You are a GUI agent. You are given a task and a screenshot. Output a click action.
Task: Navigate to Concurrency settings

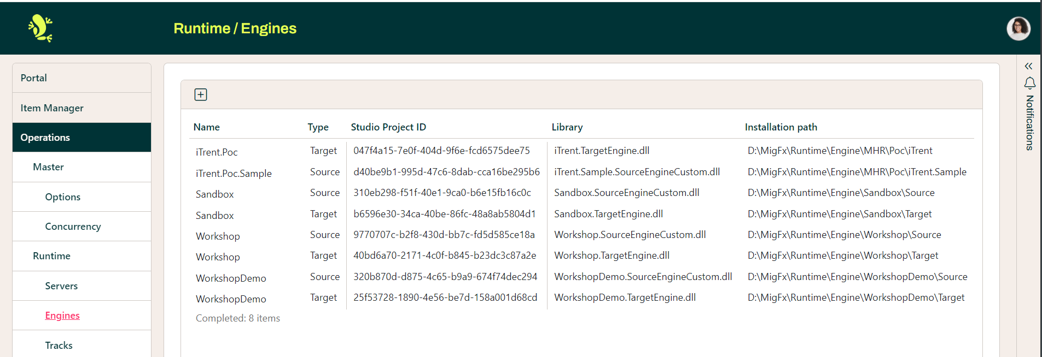point(73,227)
